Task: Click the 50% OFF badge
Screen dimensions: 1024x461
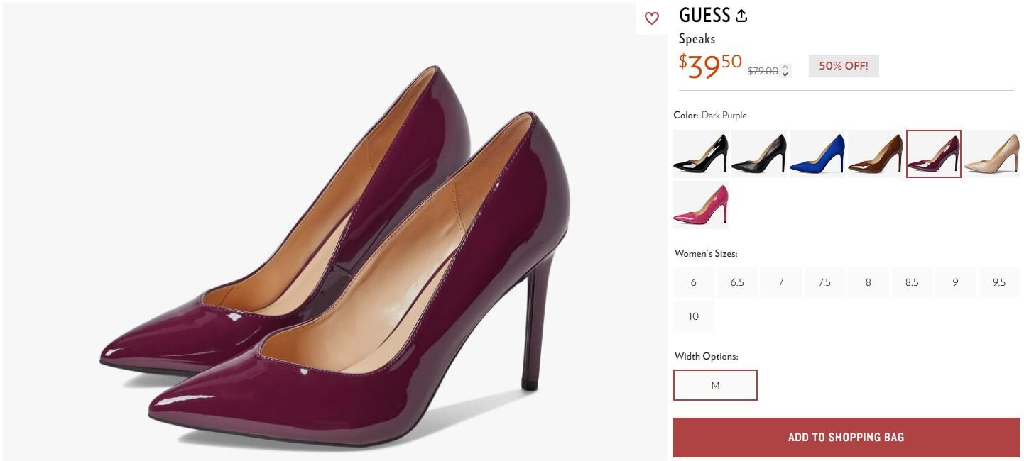Action: click(x=843, y=65)
